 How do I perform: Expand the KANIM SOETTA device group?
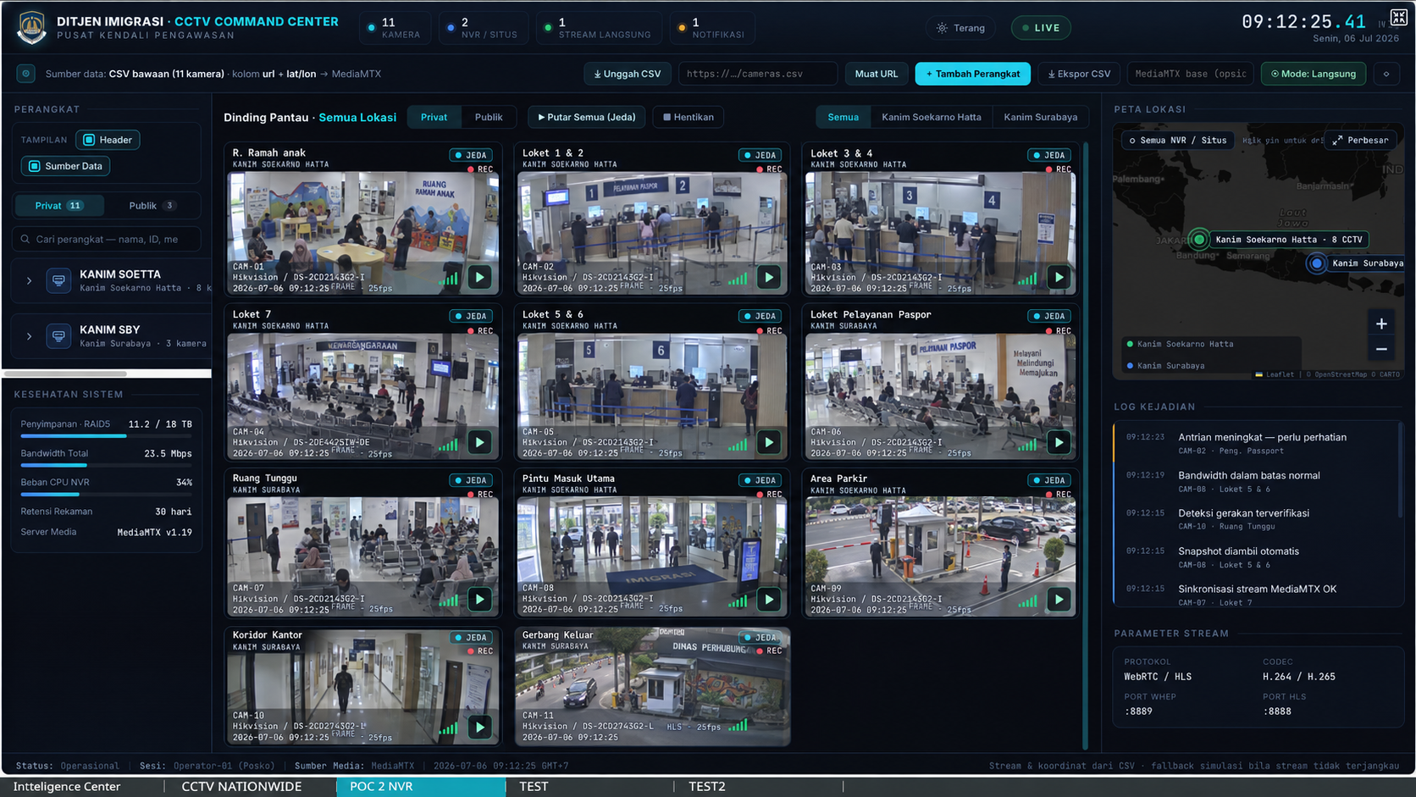29,281
